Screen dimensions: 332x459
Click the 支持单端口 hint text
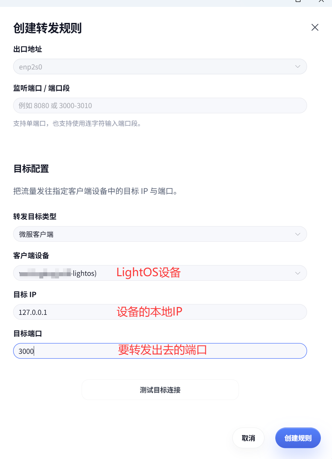tap(77, 124)
